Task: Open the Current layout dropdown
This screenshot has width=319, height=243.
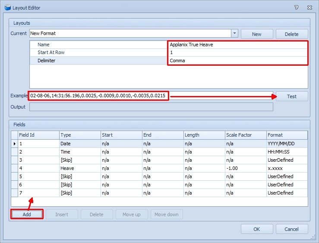Action: (x=234, y=34)
